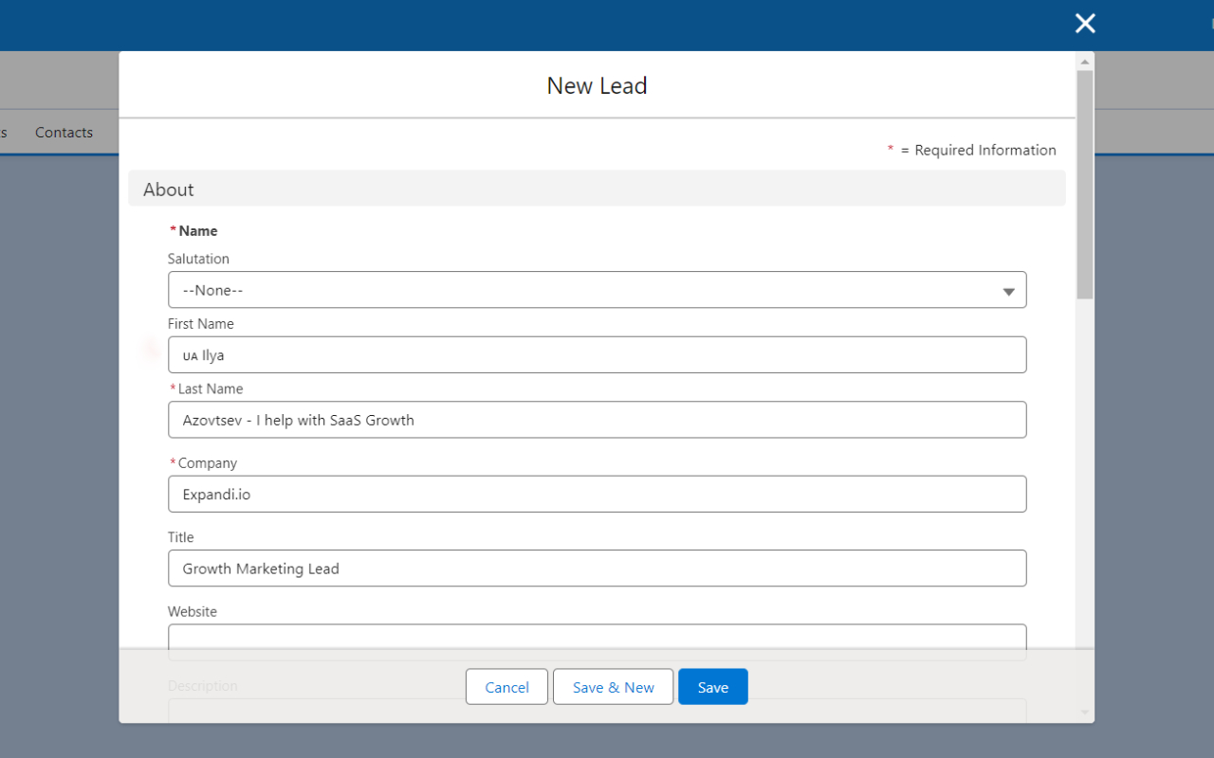1214x758 pixels.
Task: Click the UA badge inside the First Name field
Action: (192, 355)
